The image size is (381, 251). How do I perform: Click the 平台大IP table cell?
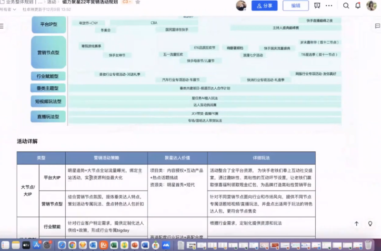[52, 178]
